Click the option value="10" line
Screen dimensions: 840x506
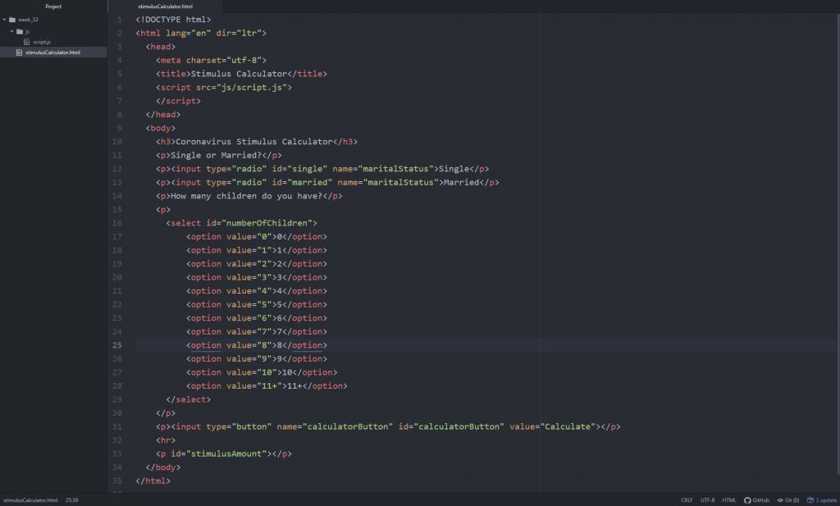click(x=262, y=372)
